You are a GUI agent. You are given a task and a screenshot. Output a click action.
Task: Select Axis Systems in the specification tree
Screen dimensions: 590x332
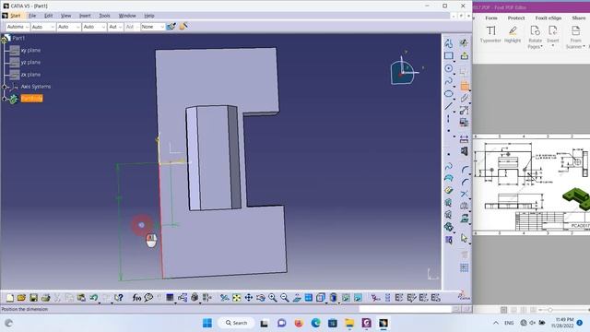click(36, 87)
